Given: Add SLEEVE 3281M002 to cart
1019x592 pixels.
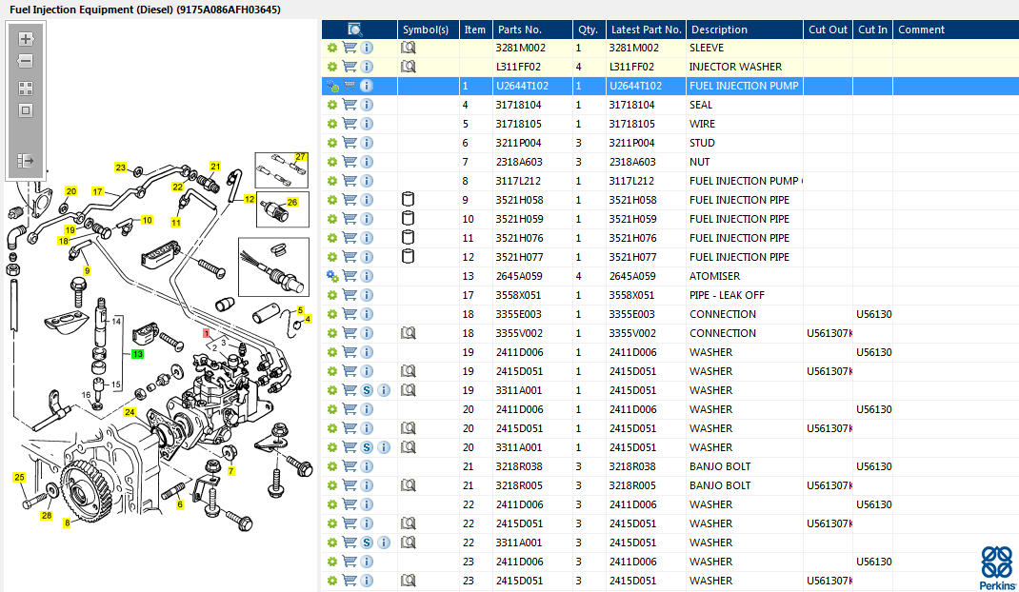Looking at the screenshot, I should [x=350, y=48].
